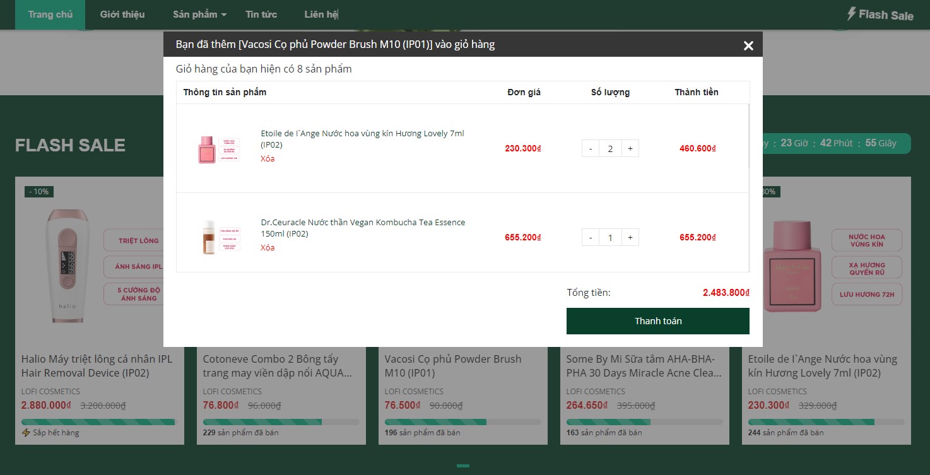Viewport: 930px width, 475px height.
Task: Decrease quantity of Dr.Ceuracle Kombucha Essence
Action: [x=591, y=238]
